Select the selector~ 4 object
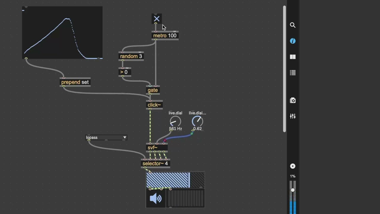Viewport: 380px width, 214px height. click(155, 163)
